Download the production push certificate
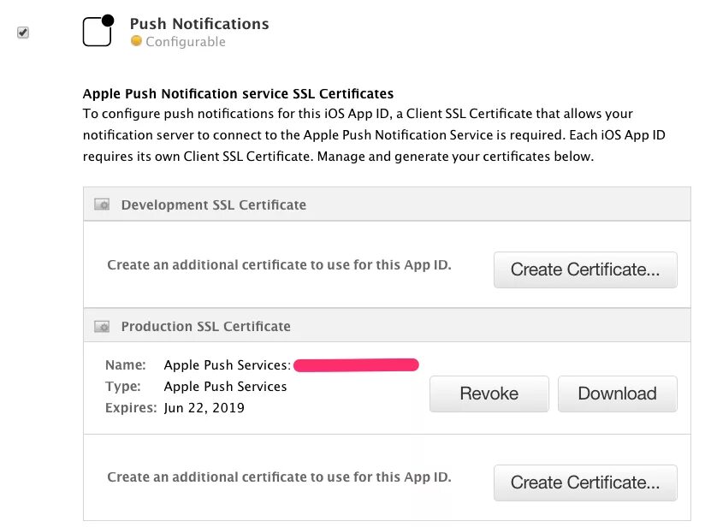This screenshot has height=527, width=705. pos(617,394)
